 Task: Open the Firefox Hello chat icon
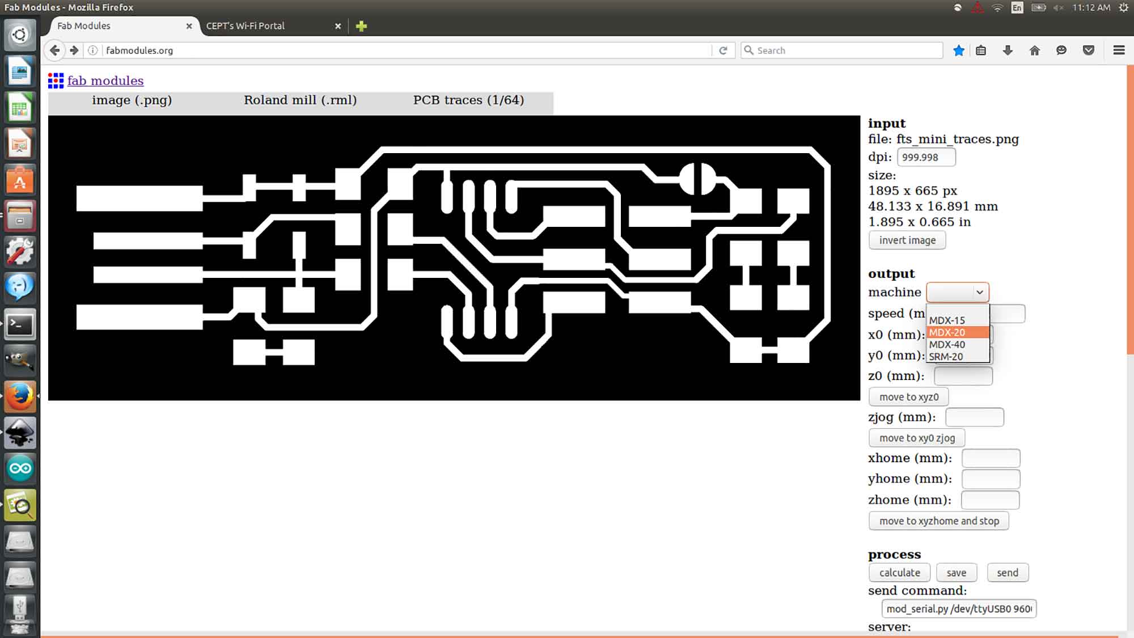click(1061, 50)
